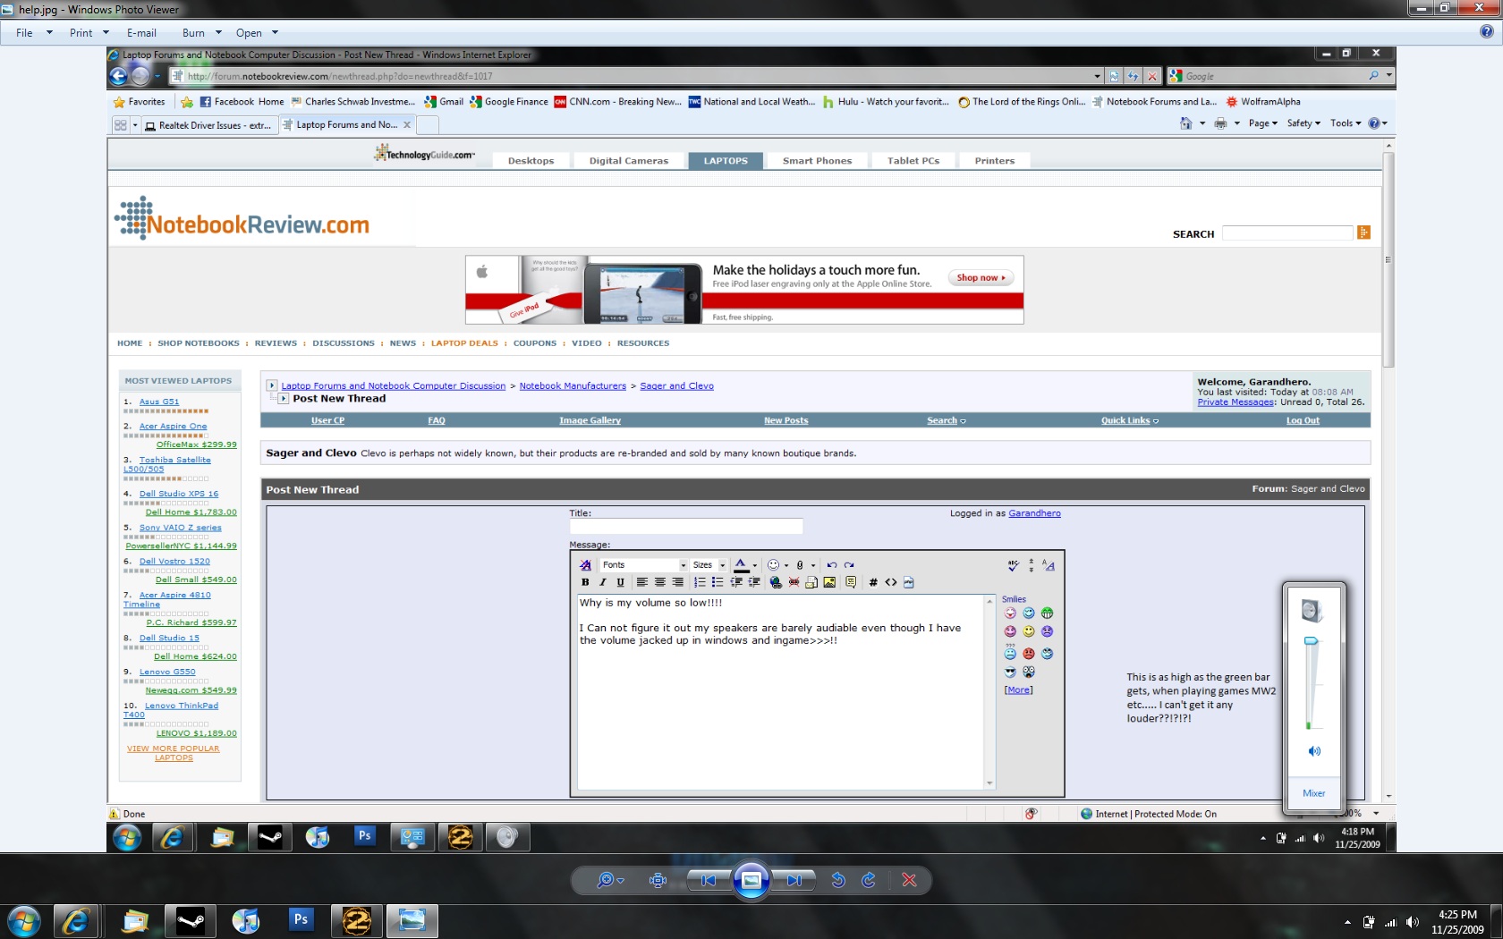Click the Sager and Clevo breadcrumb link
Viewport: 1503px width, 939px height.
point(676,386)
